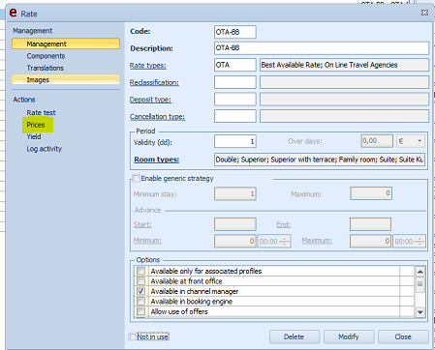The image size is (435, 350).
Task: Check 'Available only for associated profiles'
Action: [140, 271]
